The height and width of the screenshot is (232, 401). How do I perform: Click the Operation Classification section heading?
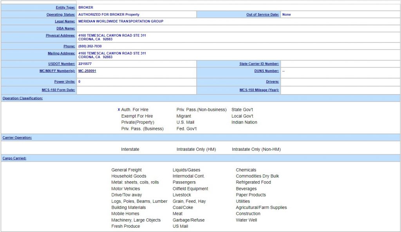coord(22,98)
